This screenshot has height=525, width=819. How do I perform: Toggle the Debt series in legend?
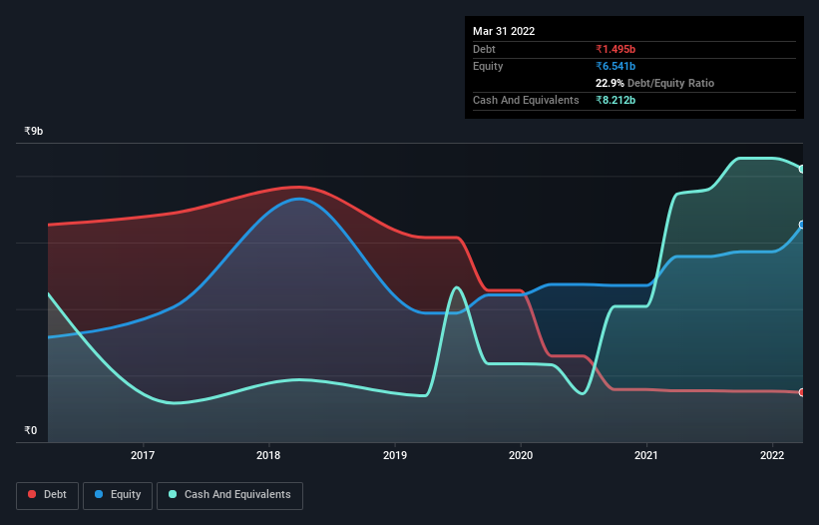pos(47,495)
